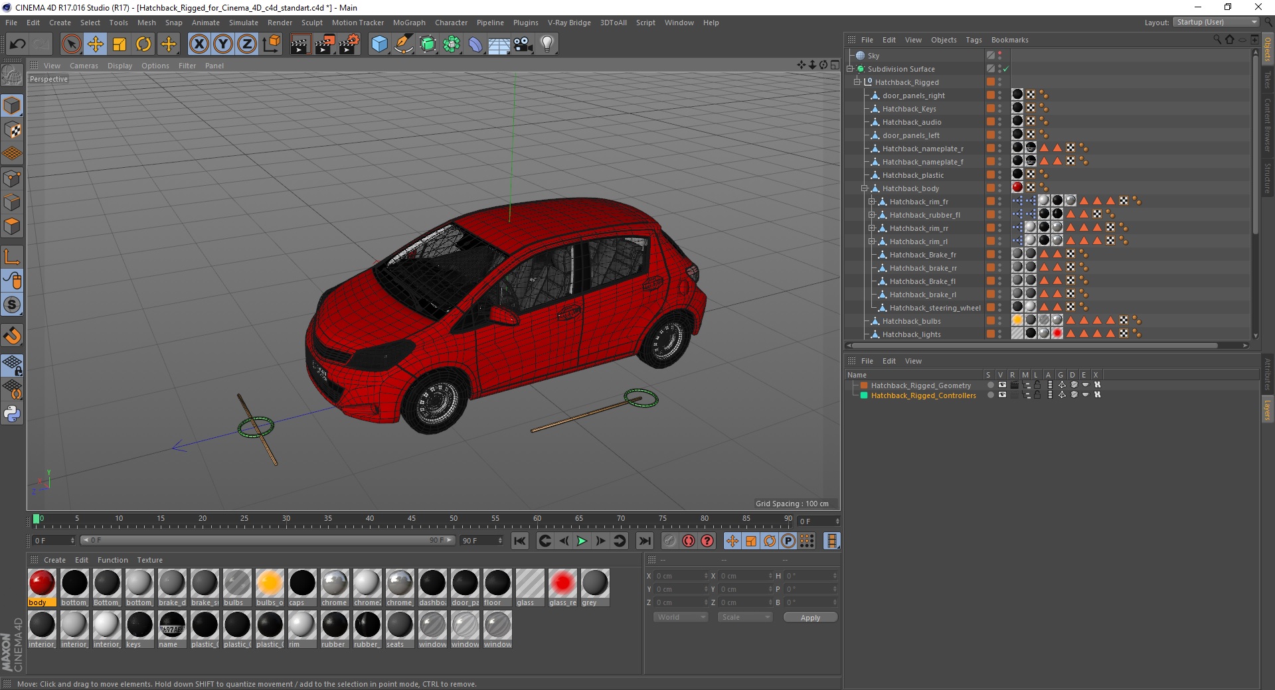Switch to Model mode in left palette
1275x690 pixels.
12,105
